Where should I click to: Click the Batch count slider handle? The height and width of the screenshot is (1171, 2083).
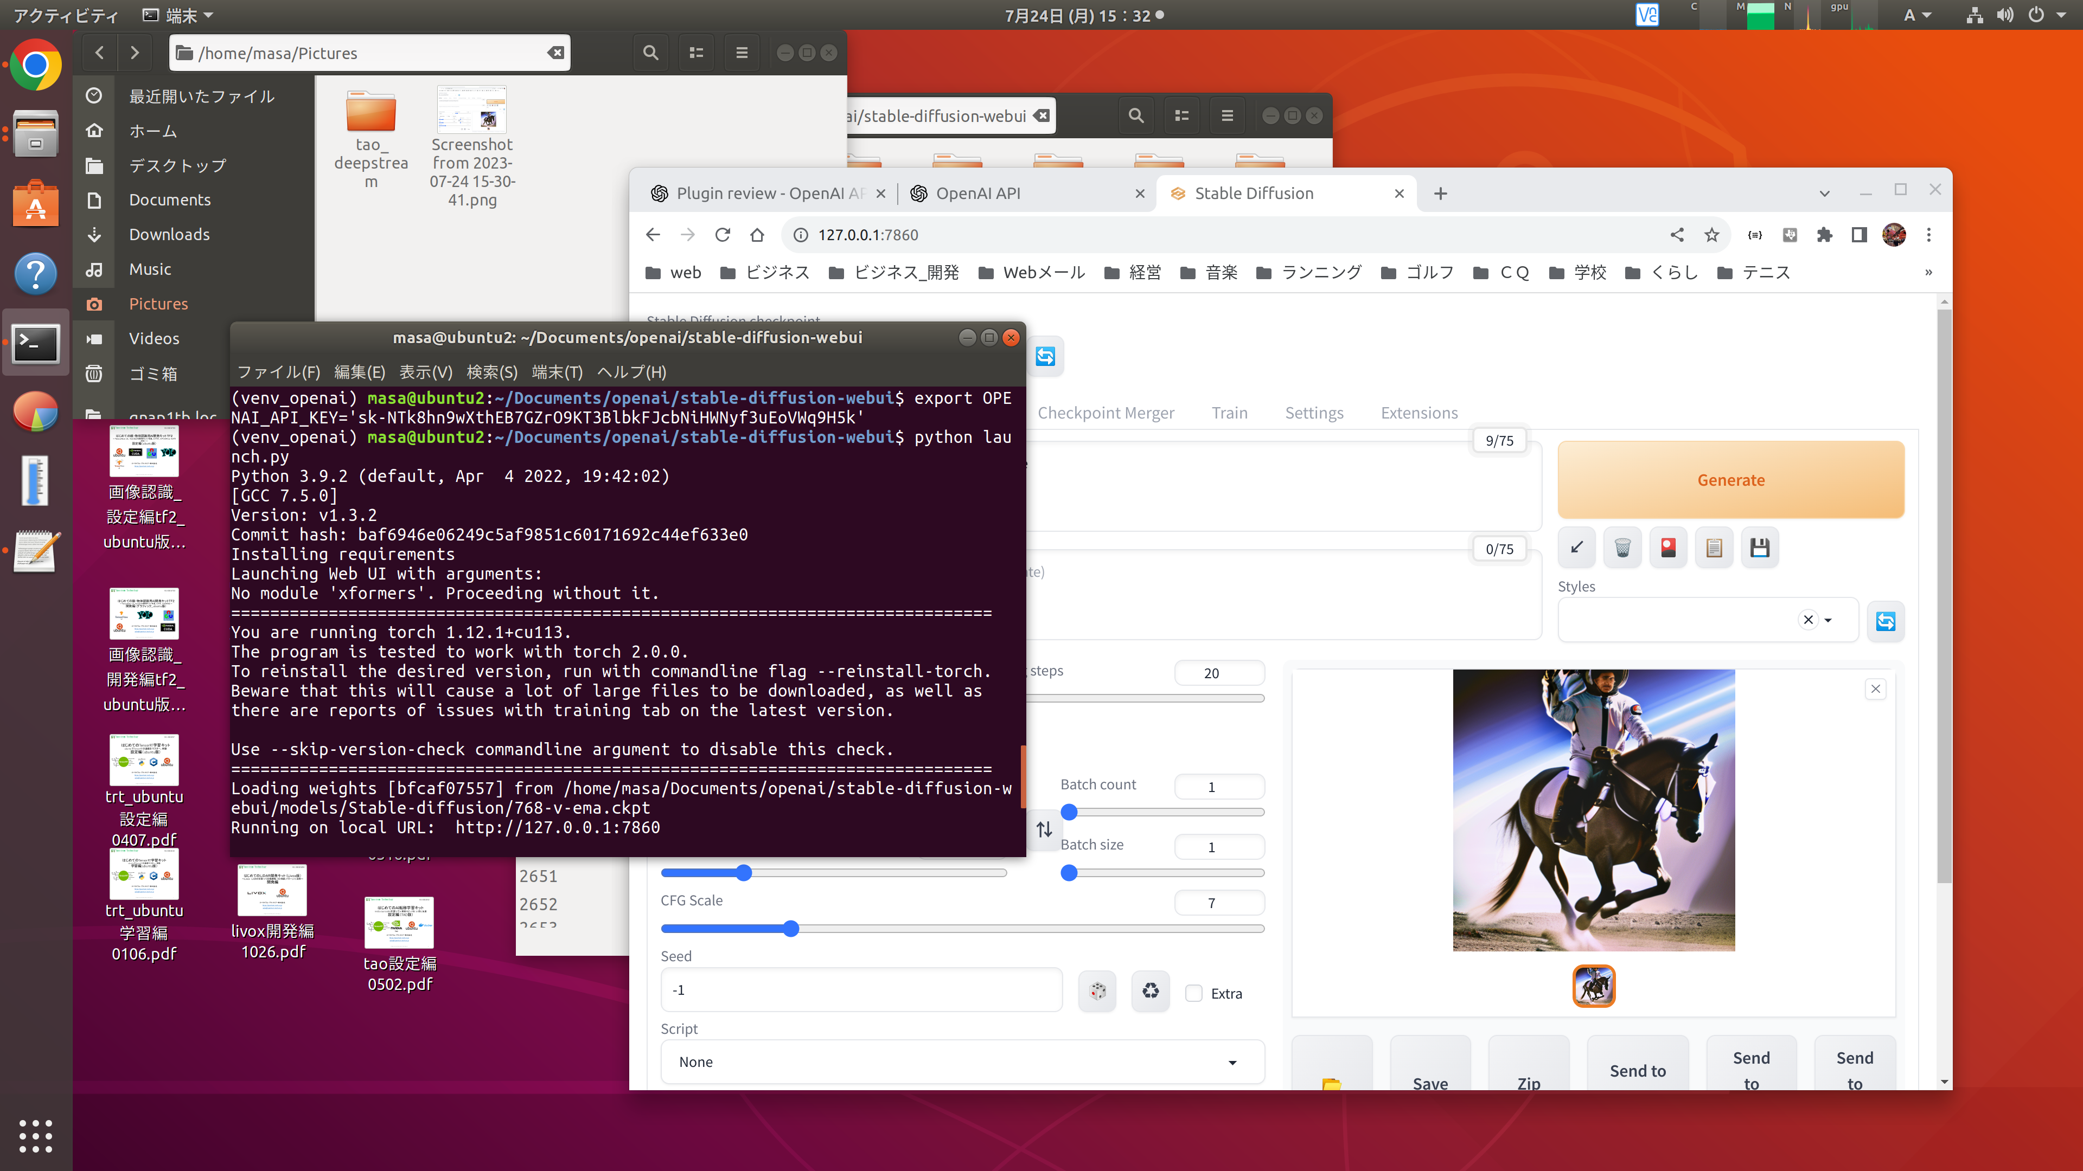tap(1068, 812)
